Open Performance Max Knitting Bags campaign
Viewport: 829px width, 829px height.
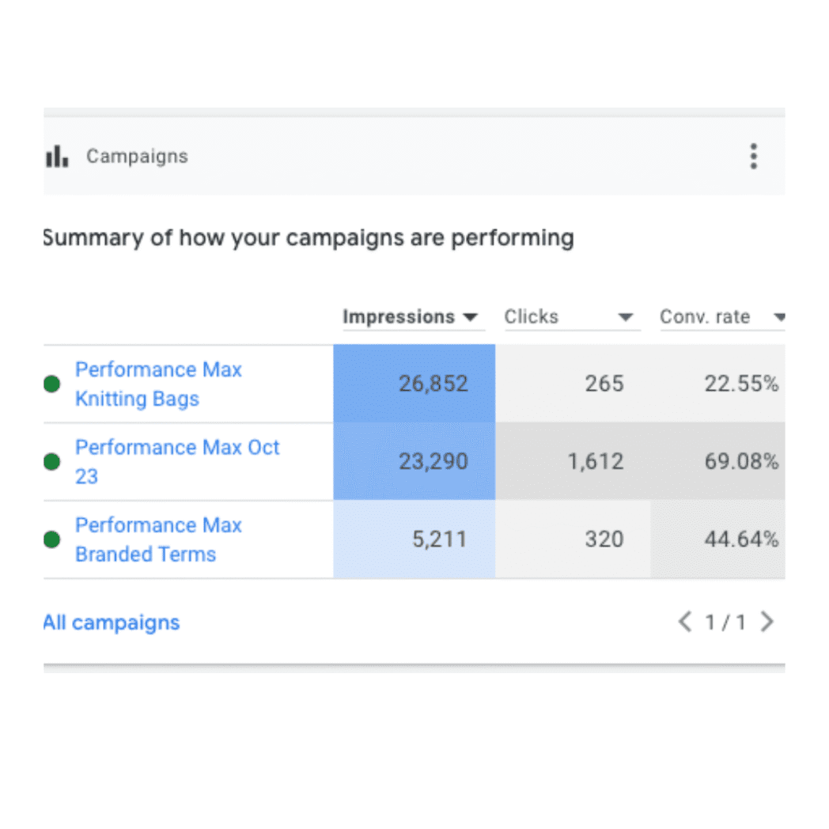coord(158,384)
